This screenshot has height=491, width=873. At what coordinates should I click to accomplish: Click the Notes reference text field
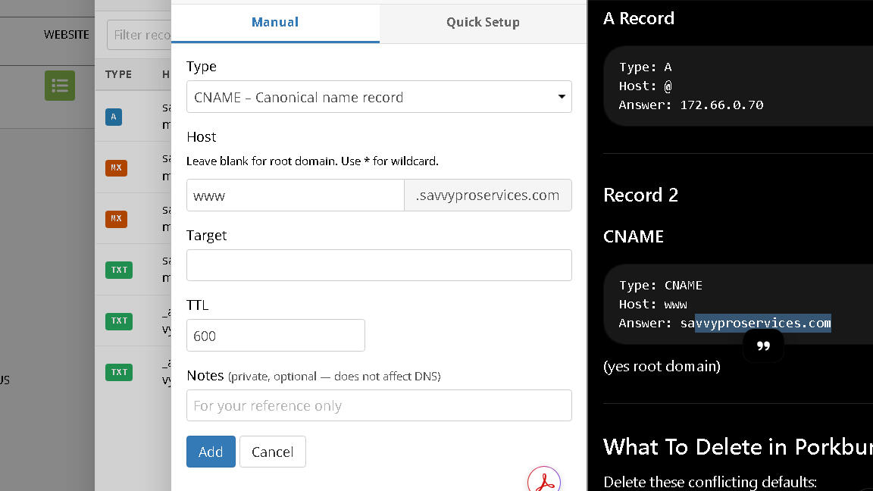click(x=378, y=405)
